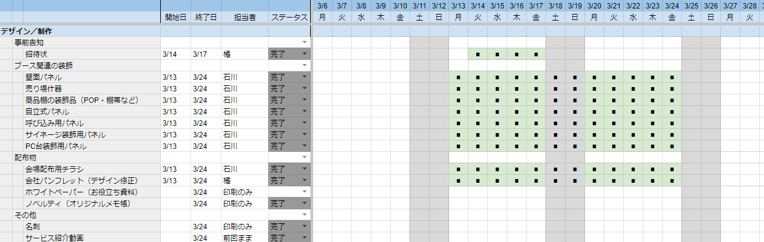This screenshot has height=242, width=764.
Task: Select the 事前告知 category cell
Action: click(29, 43)
